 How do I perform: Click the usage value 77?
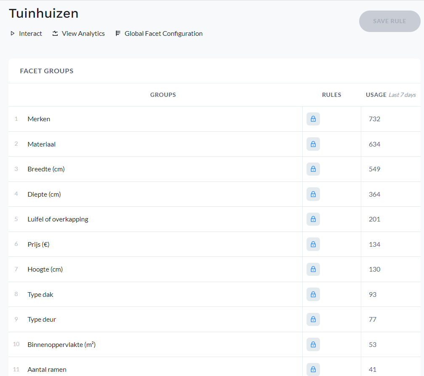click(373, 320)
